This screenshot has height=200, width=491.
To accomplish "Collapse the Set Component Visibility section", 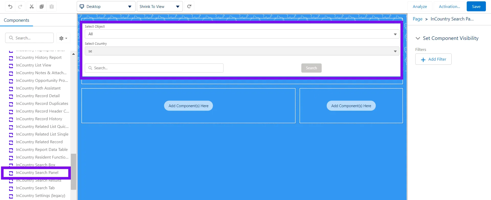I will (x=418, y=38).
